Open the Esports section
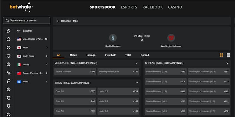 tap(129, 7)
